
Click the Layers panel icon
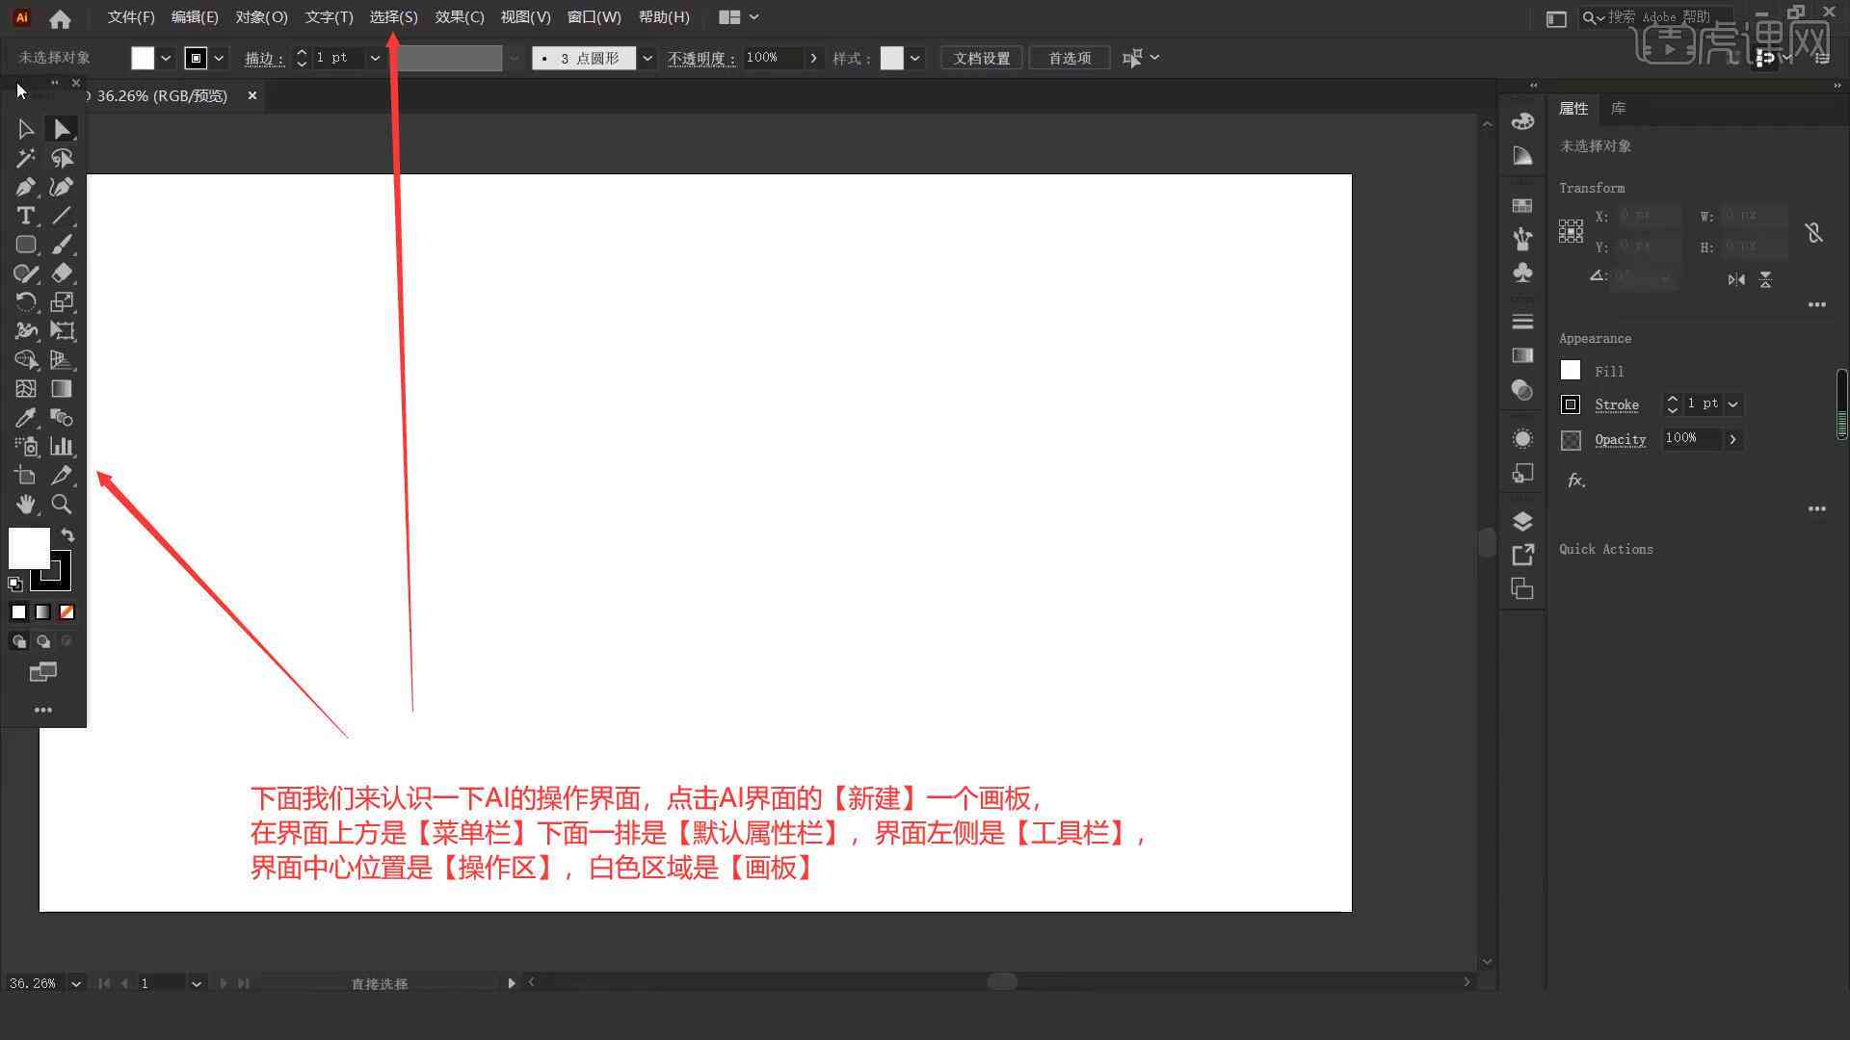pyautogui.click(x=1522, y=521)
